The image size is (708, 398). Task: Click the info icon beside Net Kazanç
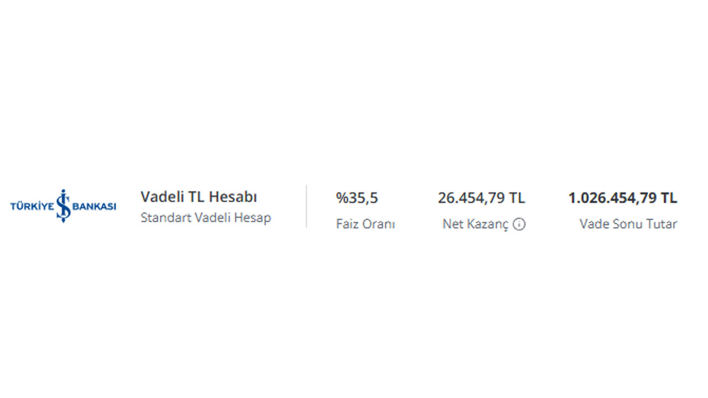pos(519,224)
